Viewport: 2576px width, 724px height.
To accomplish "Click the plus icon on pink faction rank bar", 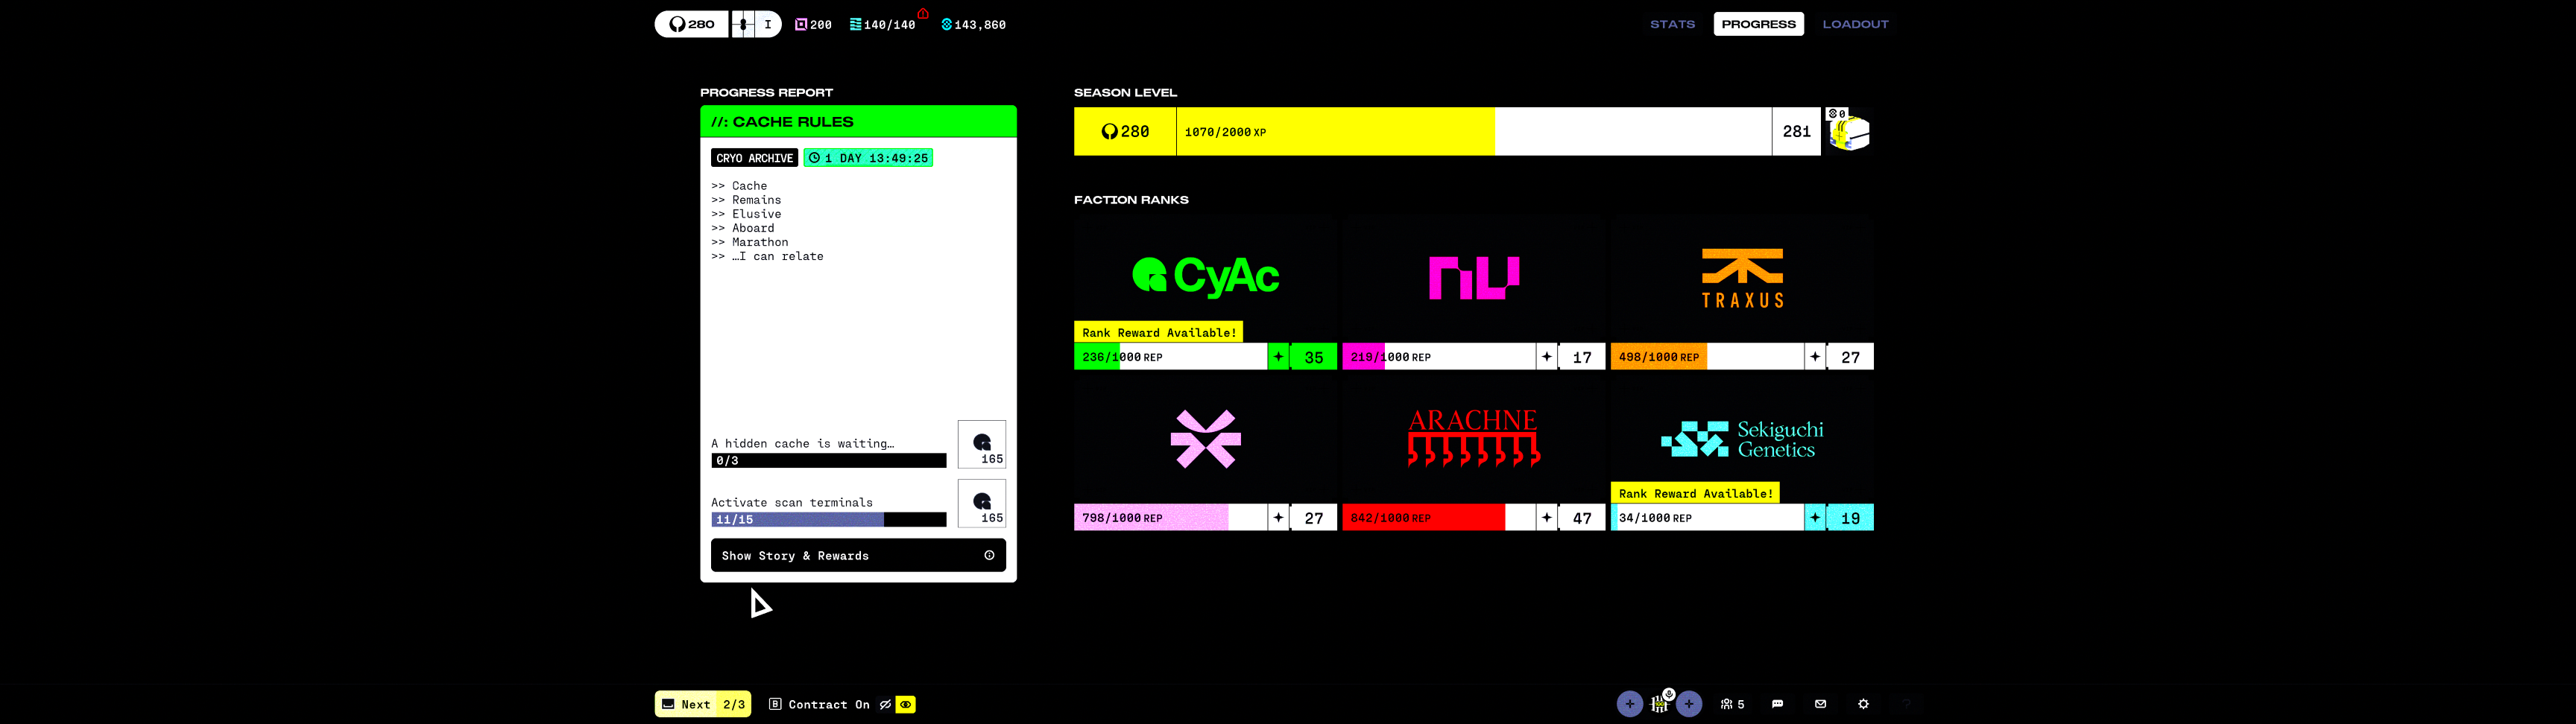I will click(1278, 518).
